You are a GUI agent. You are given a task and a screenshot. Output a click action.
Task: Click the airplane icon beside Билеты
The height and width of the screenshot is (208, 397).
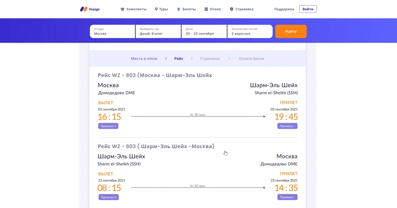click(x=178, y=9)
